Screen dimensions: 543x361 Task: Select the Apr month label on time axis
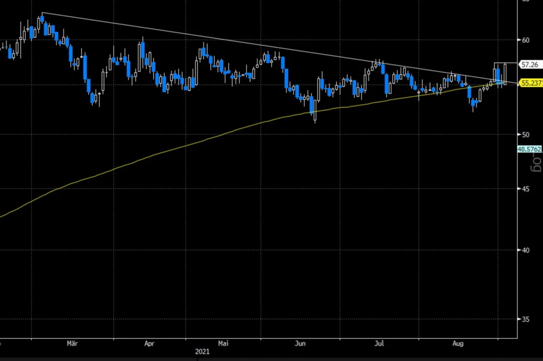150,344
